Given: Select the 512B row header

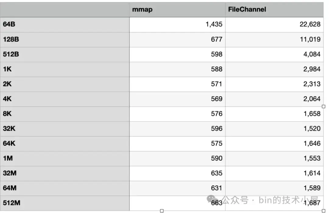Looking at the screenshot, I should pyautogui.click(x=11, y=54).
